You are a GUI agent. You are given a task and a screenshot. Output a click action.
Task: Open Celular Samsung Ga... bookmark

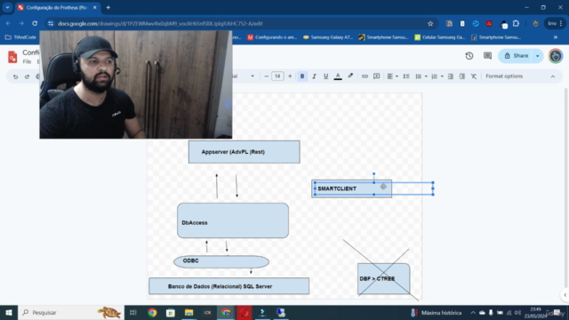tap(440, 37)
